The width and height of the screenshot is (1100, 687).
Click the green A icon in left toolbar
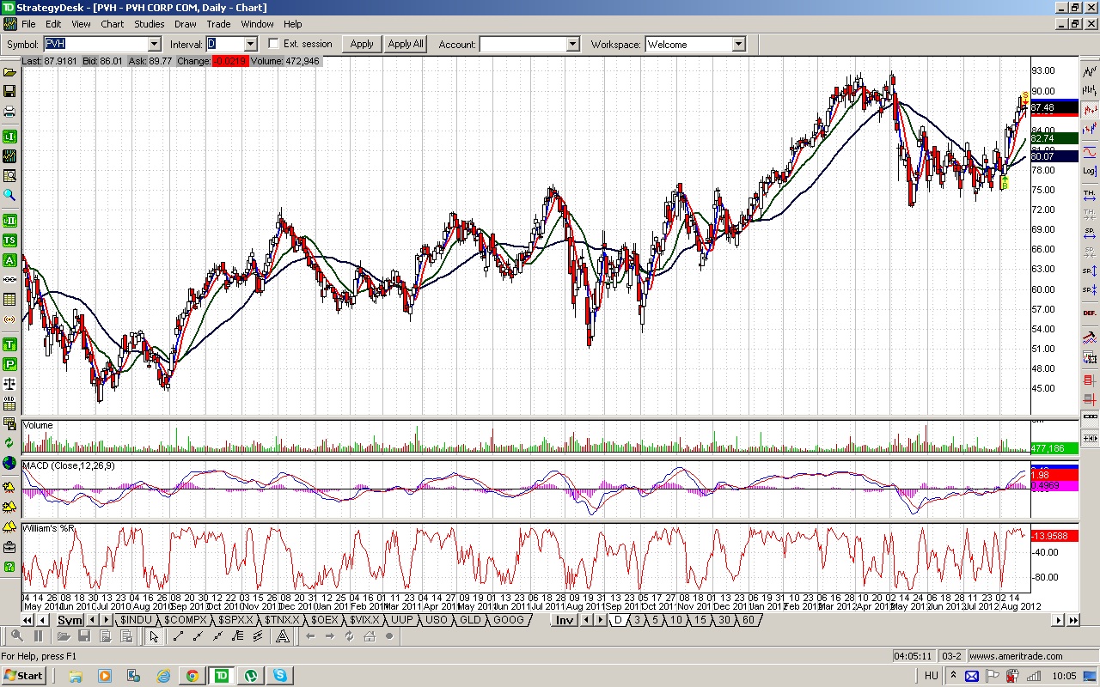(9, 260)
